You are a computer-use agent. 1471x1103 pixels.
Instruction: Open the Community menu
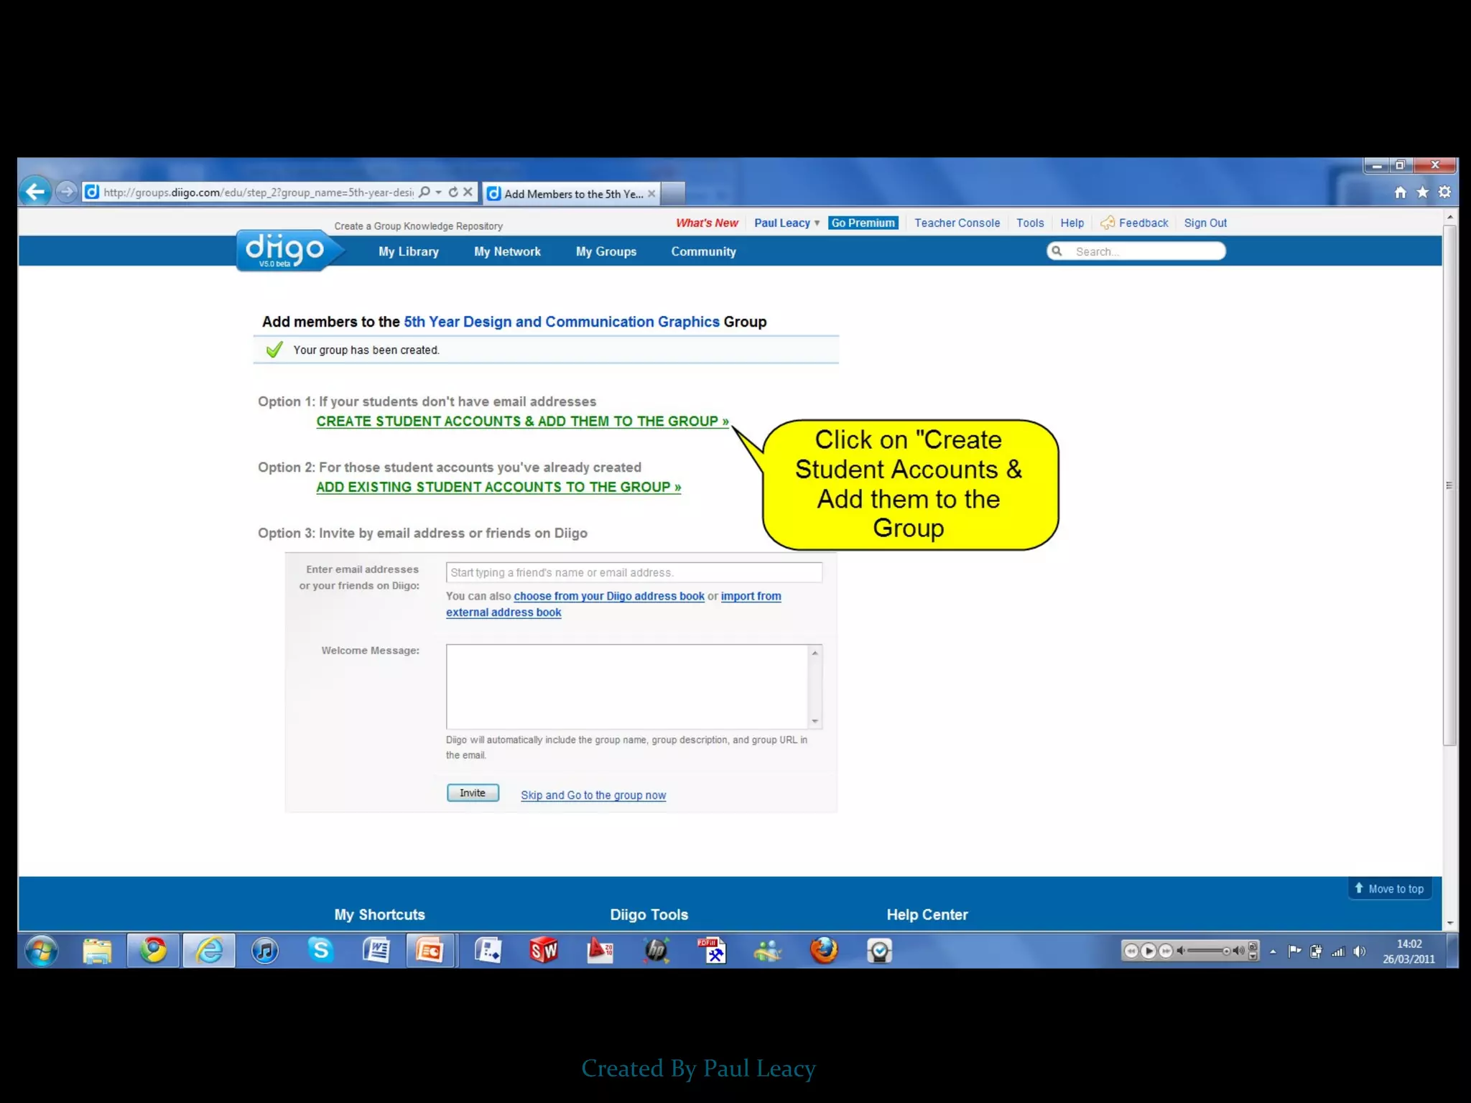(703, 251)
